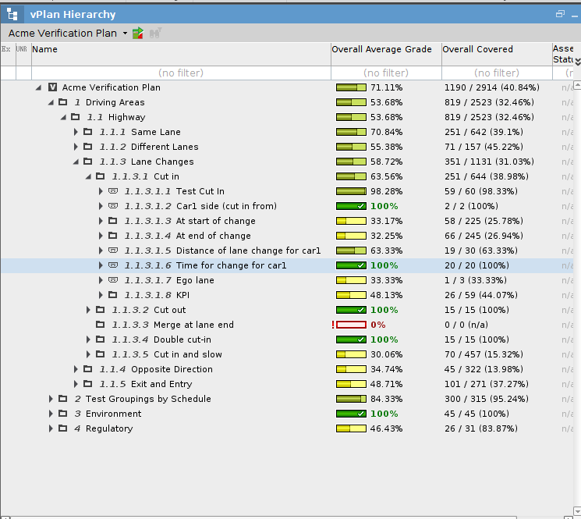Open the Acme Verification Plan dropdown
Image resolution: width=581 pixels, height=519 pixels.
[125, 34]
